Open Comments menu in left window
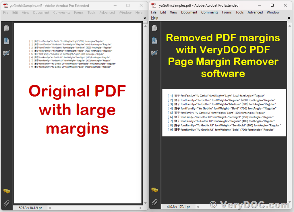The height and width of the screenshot is (212, 294). pyautogui.click(x=61, y=13)
